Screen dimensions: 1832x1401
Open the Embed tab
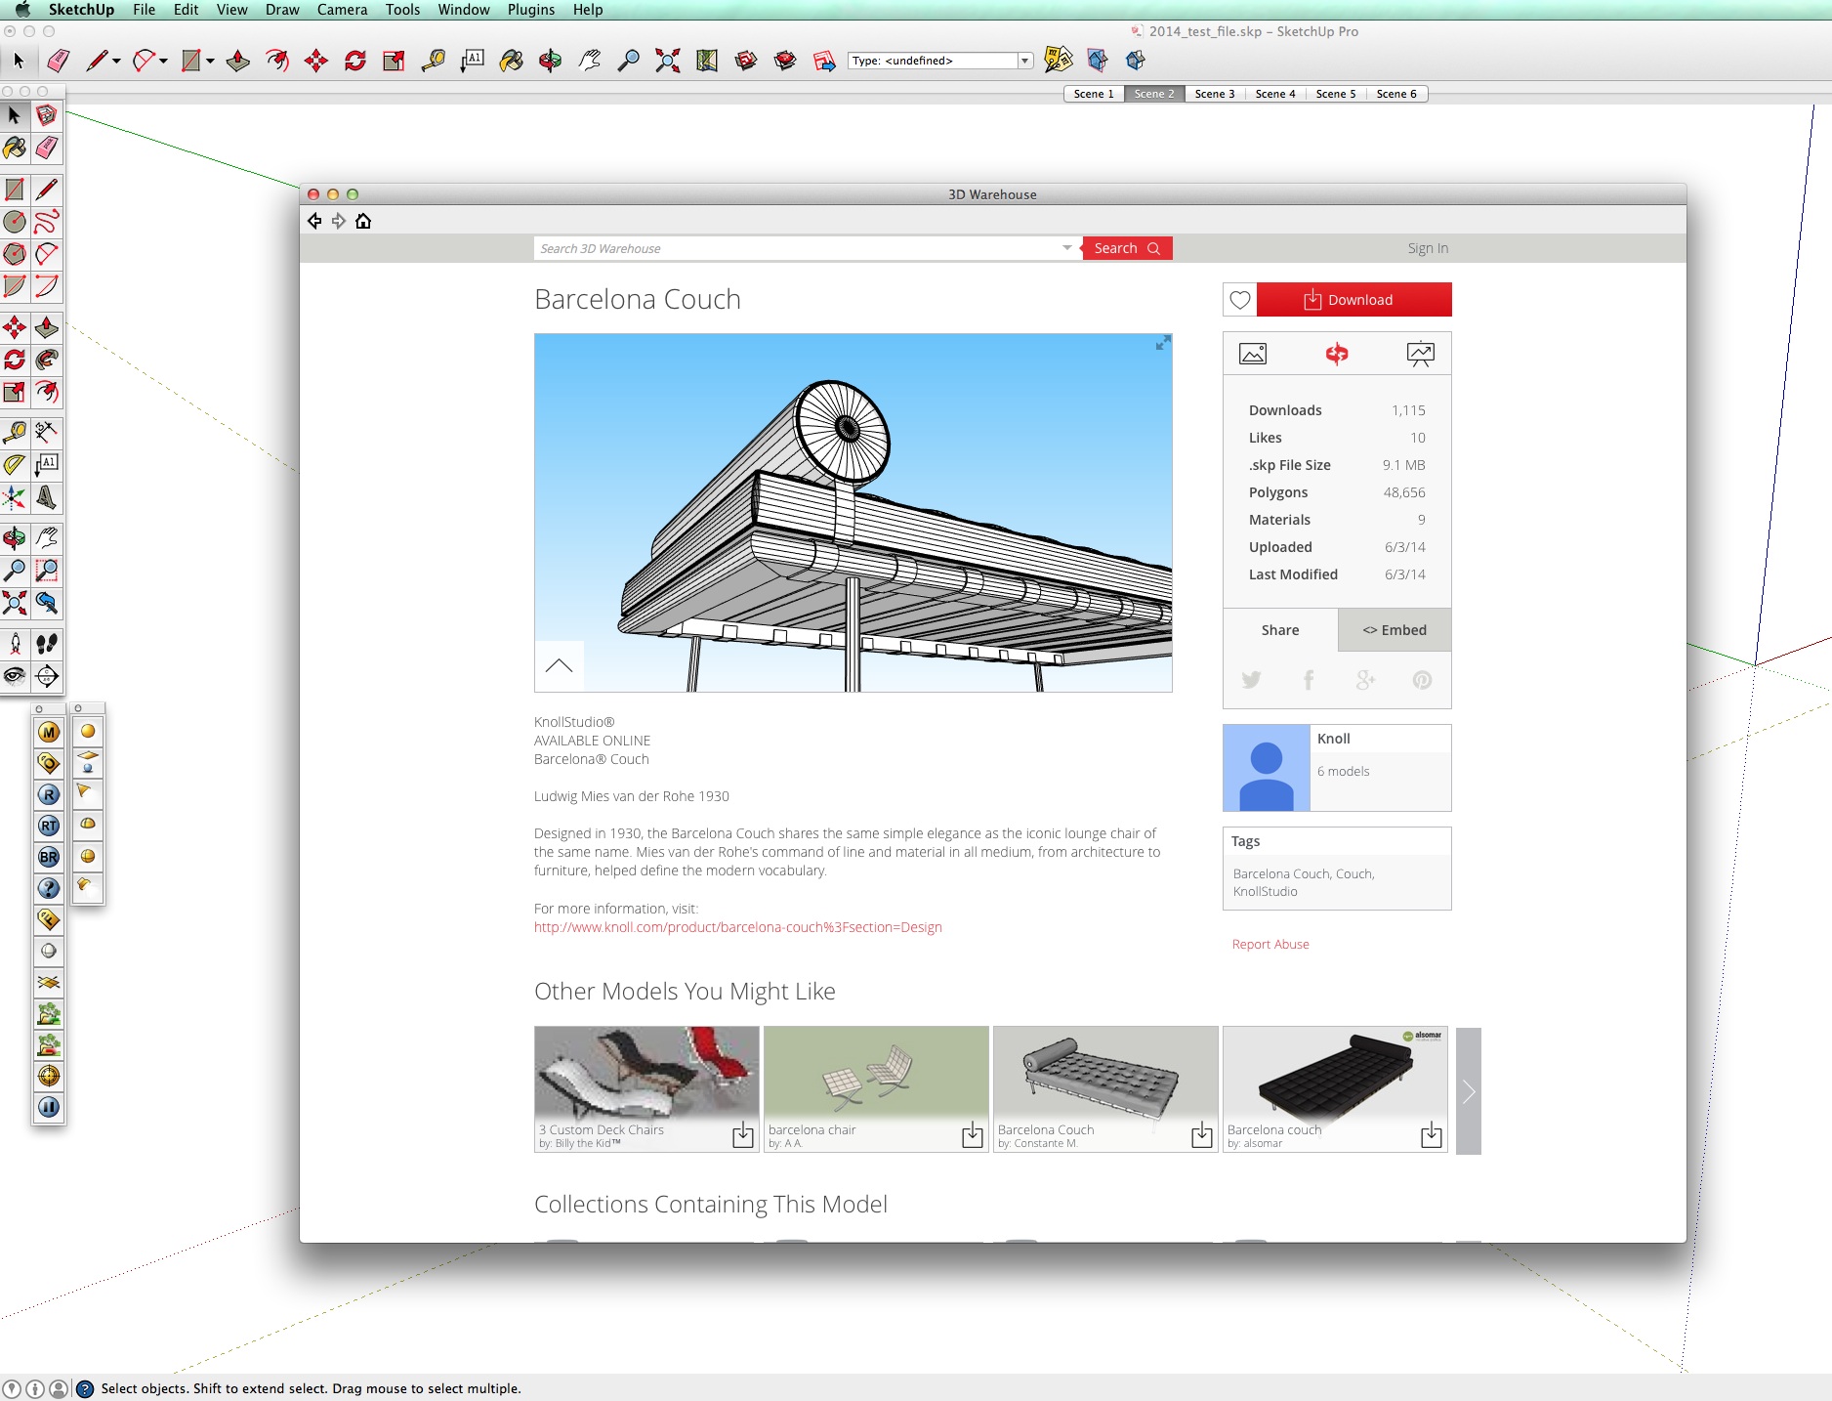point(1395,630)
